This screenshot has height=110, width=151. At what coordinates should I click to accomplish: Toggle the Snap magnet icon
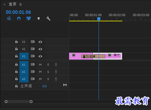[x=19, y=18]
